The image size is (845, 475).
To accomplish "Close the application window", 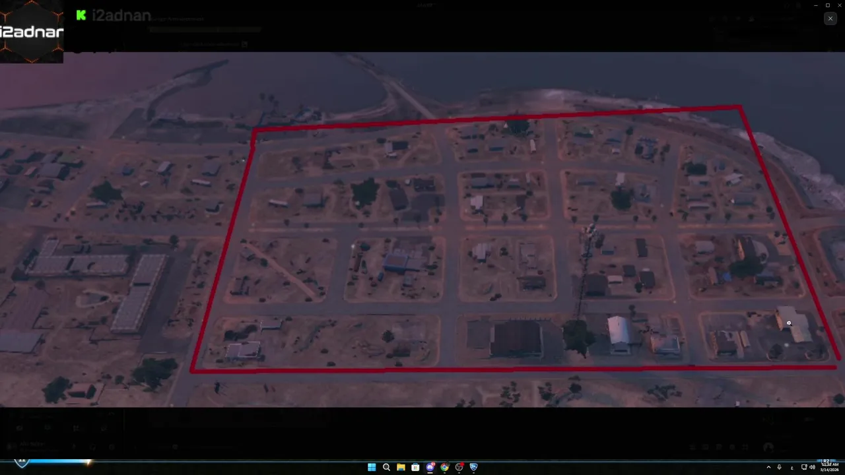I will tap(839, 5).
